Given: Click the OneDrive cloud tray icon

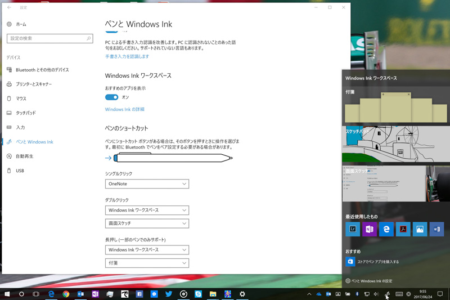Looking at the screenshot, I should point(319,294).
